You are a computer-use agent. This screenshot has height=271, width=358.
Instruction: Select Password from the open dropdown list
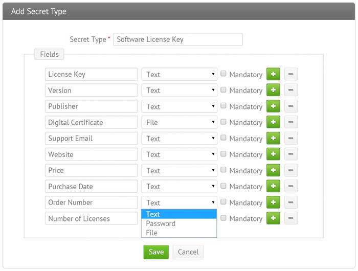click(161, 223)
